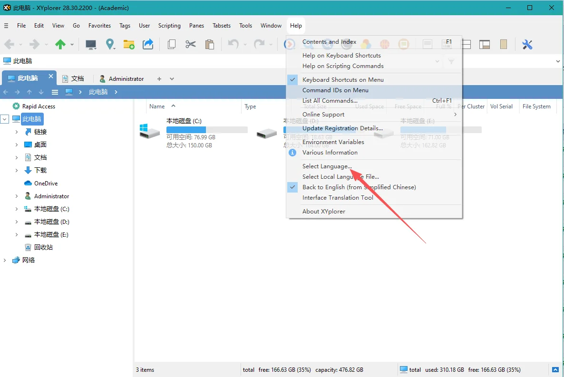This screenshot has height=377, width=564.
Task: Click the C: drive icon in the file list
Action: [x=150, y=131]
